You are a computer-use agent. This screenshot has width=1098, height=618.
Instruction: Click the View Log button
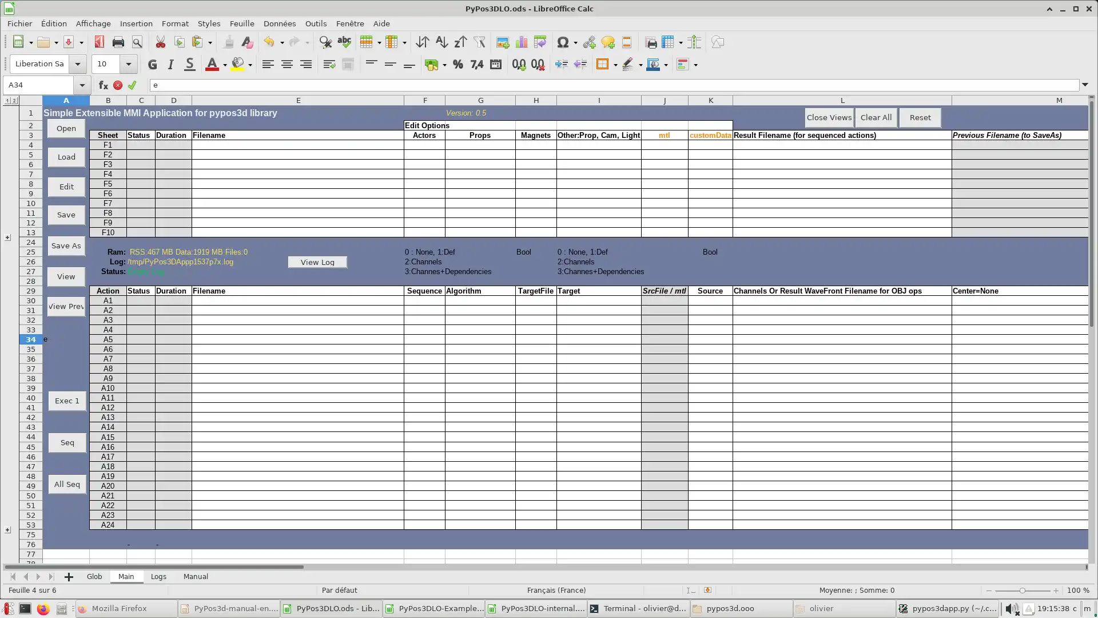pos(317,262)
